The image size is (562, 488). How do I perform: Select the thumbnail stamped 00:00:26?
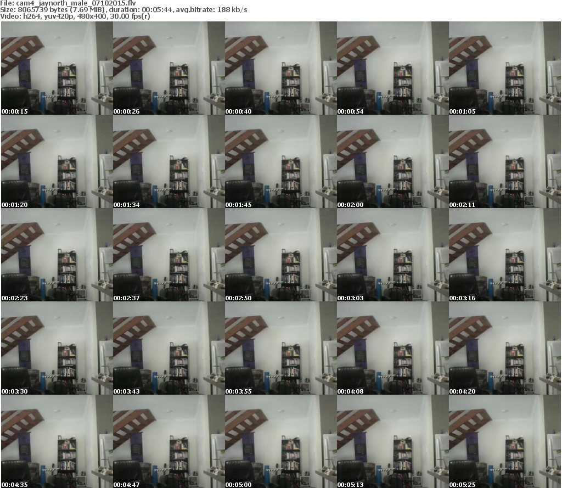click(169, 68)
